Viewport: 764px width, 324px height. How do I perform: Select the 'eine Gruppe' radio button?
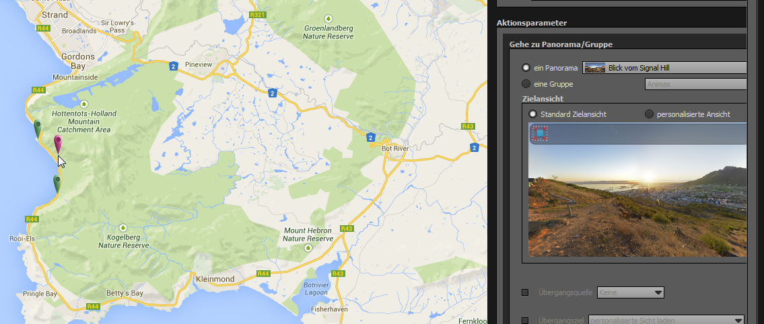tap(526, 84)
